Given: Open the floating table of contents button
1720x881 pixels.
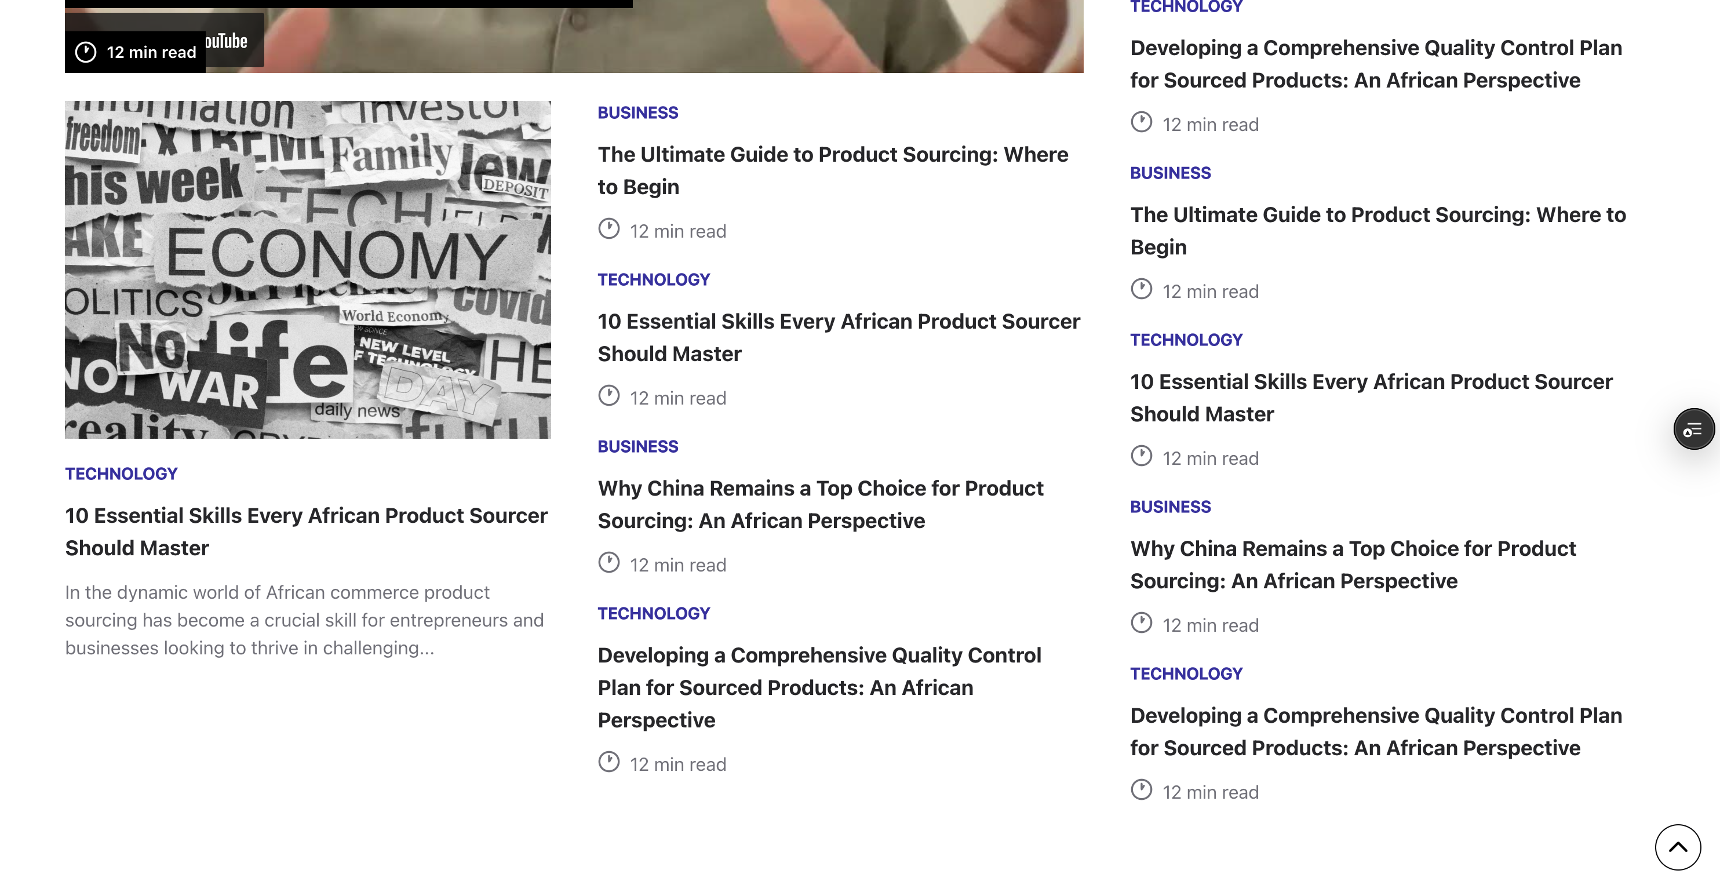Looking at the screenshot, I should (x=1693, y=429).
